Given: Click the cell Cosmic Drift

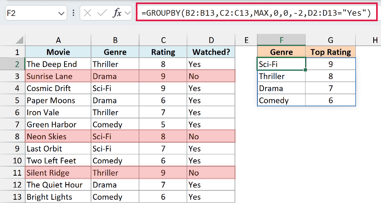Looking at the screenshot, I should click(58, 88).
